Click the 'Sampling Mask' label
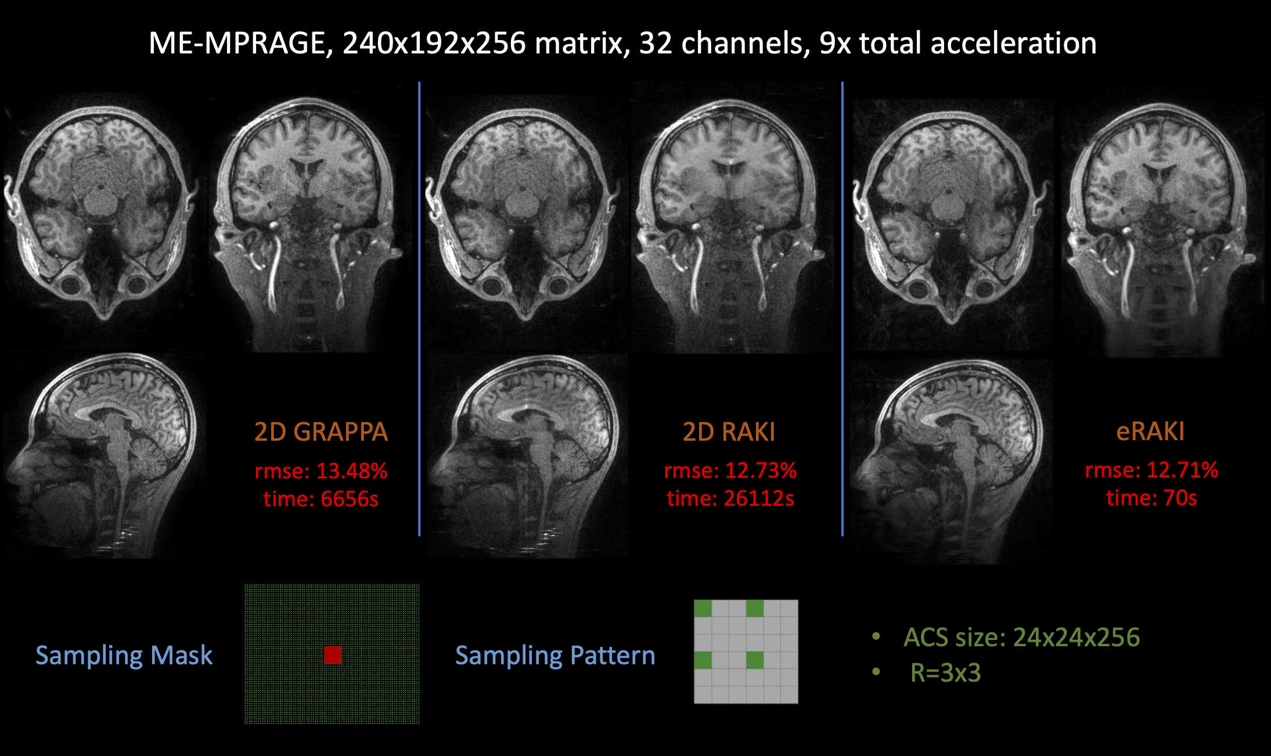 coord(124,655)
